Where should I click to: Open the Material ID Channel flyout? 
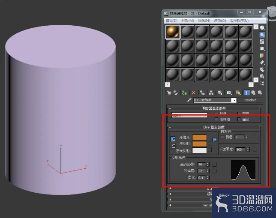[x=229, y=93]
